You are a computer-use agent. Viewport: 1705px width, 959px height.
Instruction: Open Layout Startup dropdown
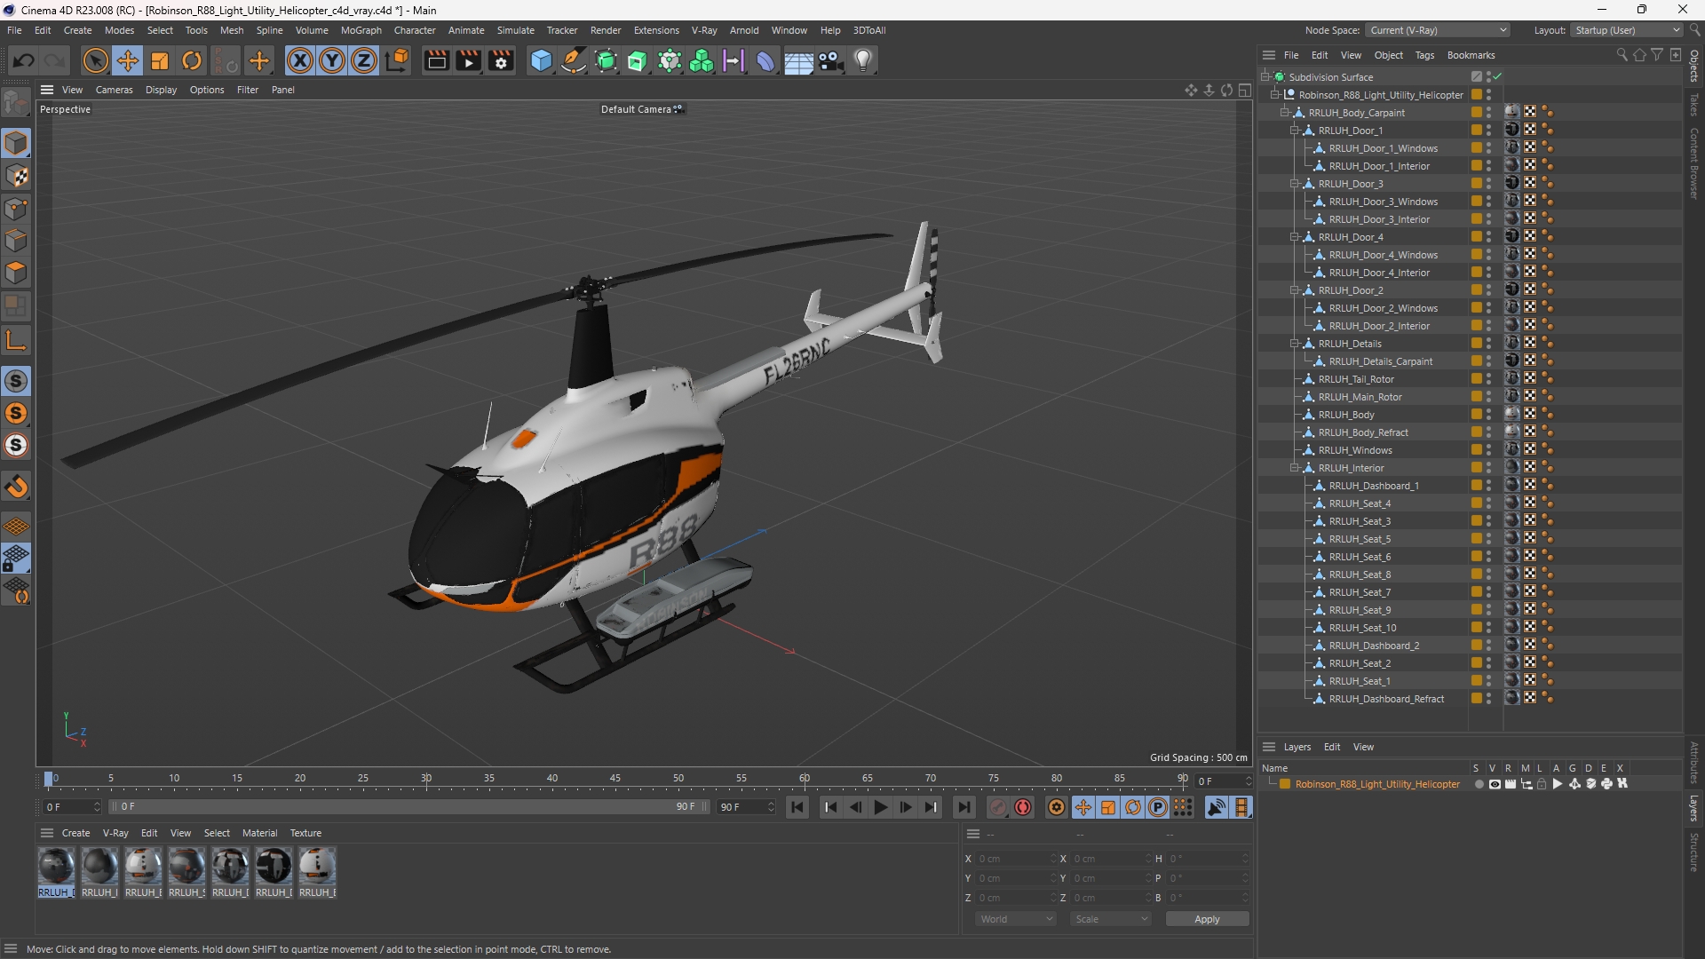(1627, 30)
